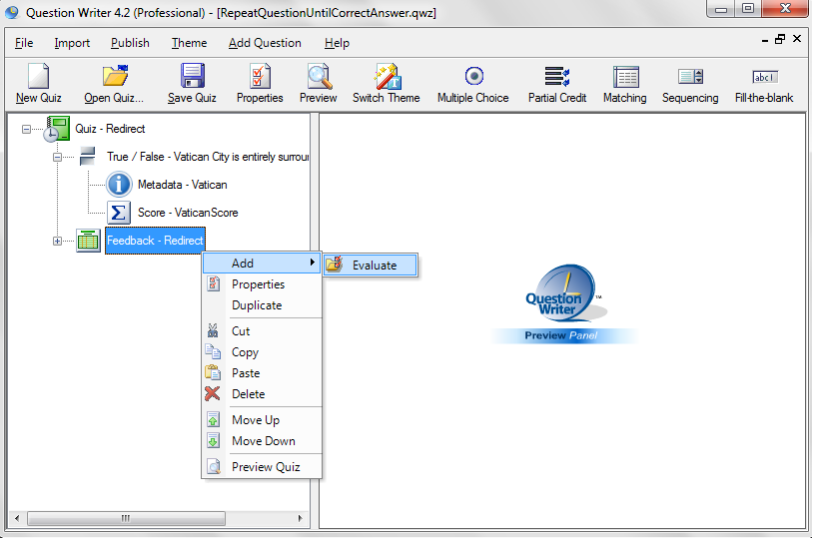Expand the Feedback - Redirect node
Image resolution: width=813 pixels, height=538 pixels.
[58, 241]
